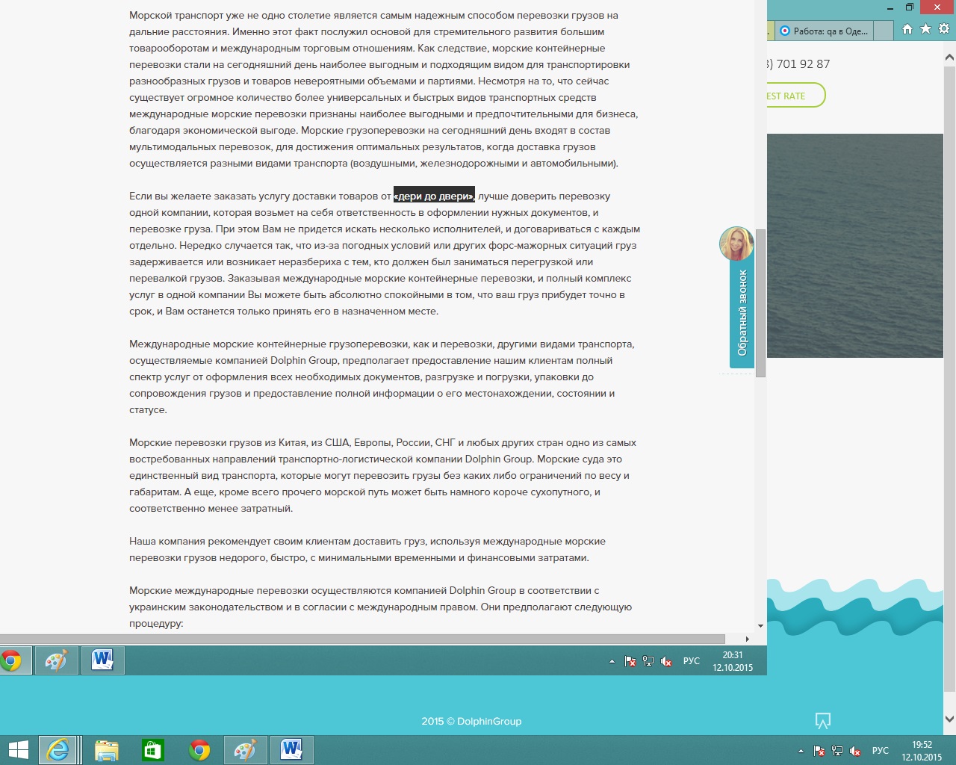Open the Tools gear menu

[944, 29]
